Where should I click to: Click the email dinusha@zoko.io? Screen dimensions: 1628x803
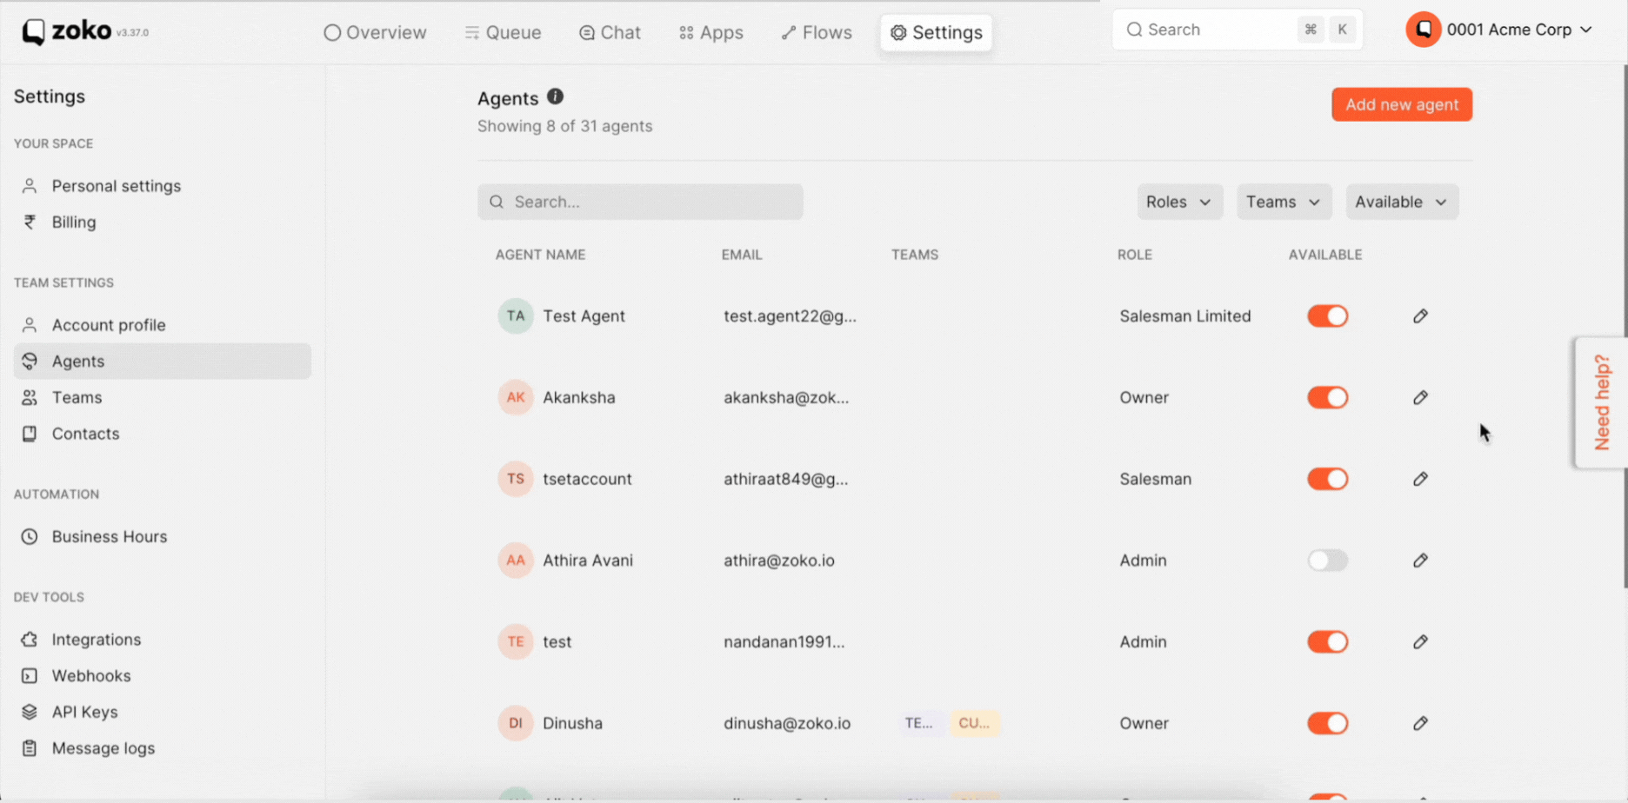787,723
